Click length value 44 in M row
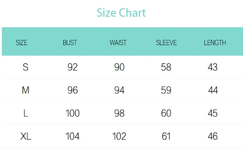The image size is (243, 162). (213, 90)
